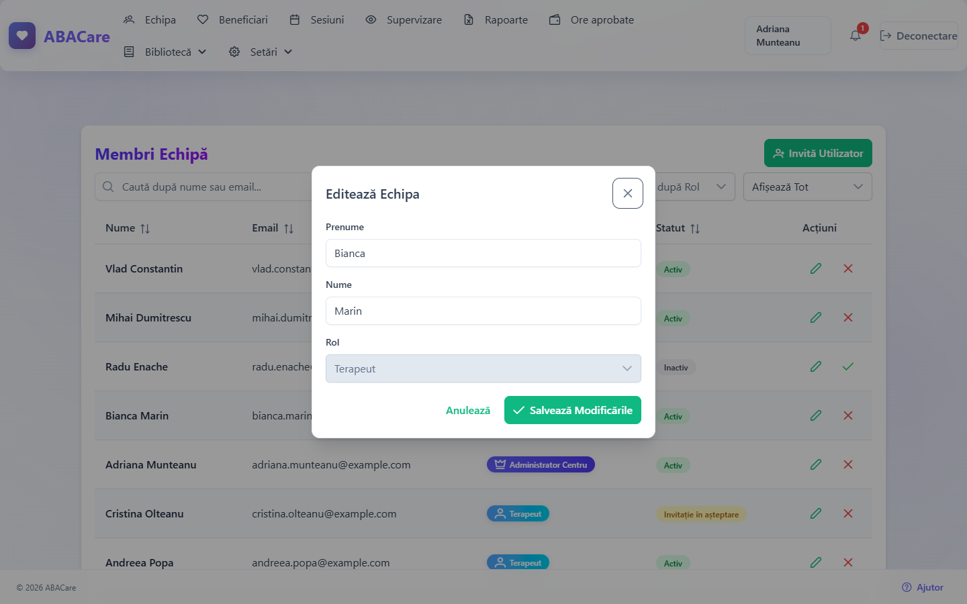Reactivate Radu Enache with green checkmark
This screenshot has height=604, width=967.
tap(848, 366)
